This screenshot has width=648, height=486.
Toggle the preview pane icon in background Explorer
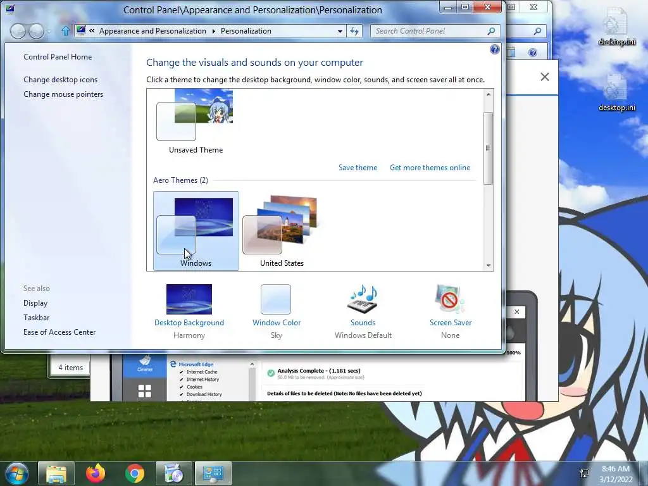click(511, 53)
